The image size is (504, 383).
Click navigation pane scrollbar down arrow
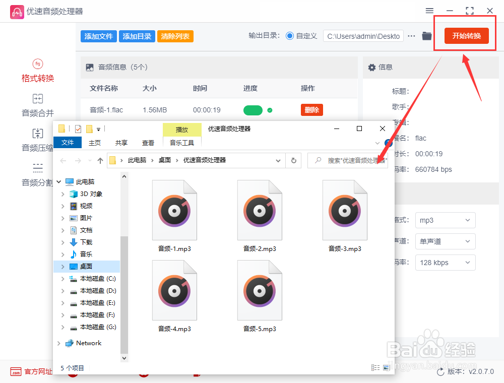point(124,358)
